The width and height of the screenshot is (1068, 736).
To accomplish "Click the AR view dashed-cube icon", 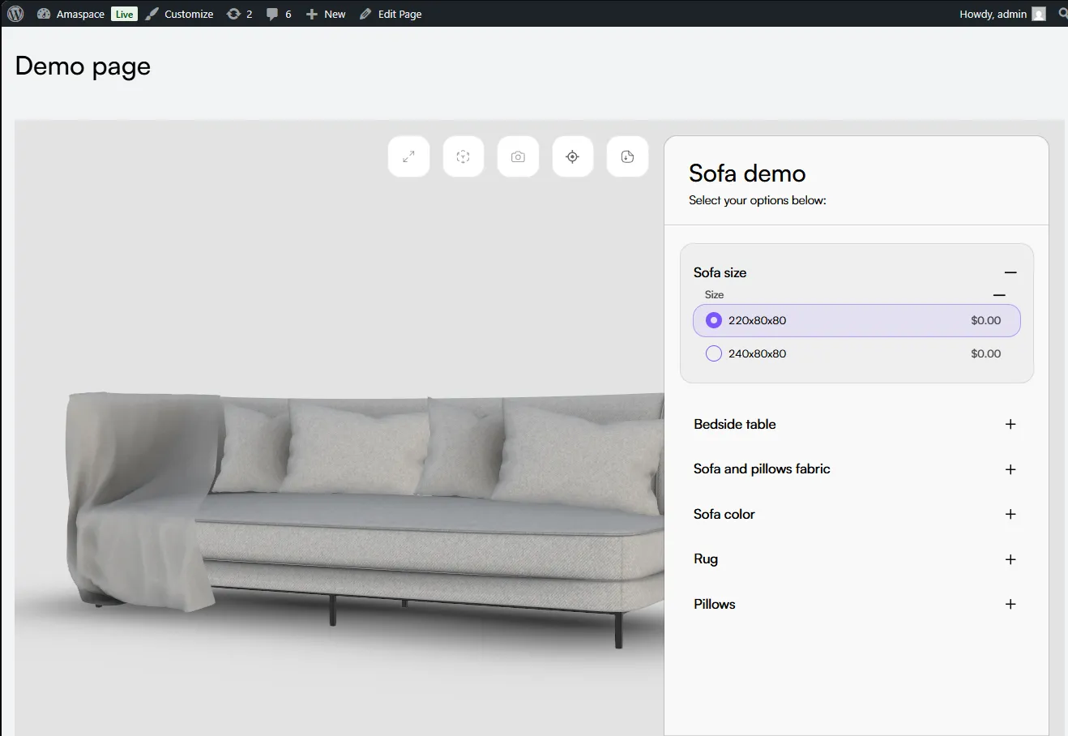I will tap(464, 156).
